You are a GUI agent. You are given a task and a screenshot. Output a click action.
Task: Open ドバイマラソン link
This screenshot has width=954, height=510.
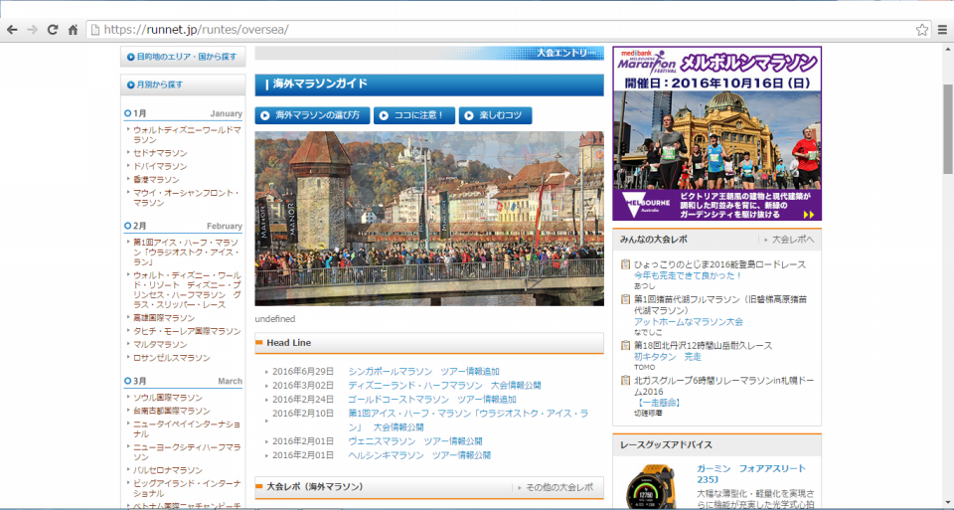(160, 167)
